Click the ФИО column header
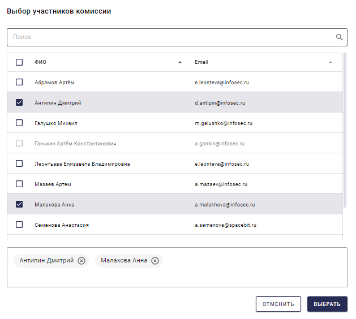The height and width of the screenshot is (319, 356). (x=41, y=62)
